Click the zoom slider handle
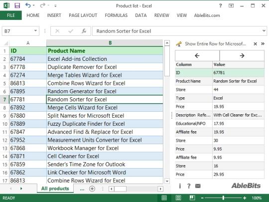269x202 pixels. tap(223, 198)
